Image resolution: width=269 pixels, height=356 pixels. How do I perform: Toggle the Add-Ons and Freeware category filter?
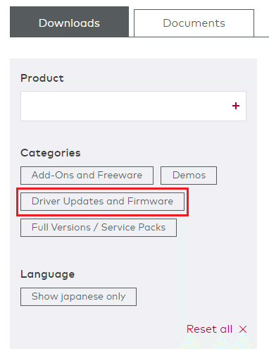click(x=87, y=176)
